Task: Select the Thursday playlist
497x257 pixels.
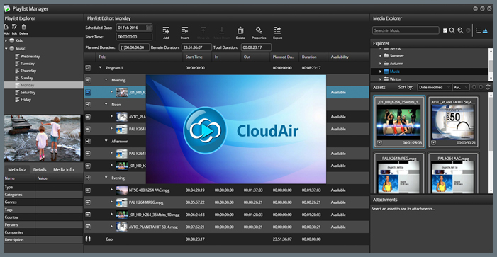Action: click(x=28, y=71)
